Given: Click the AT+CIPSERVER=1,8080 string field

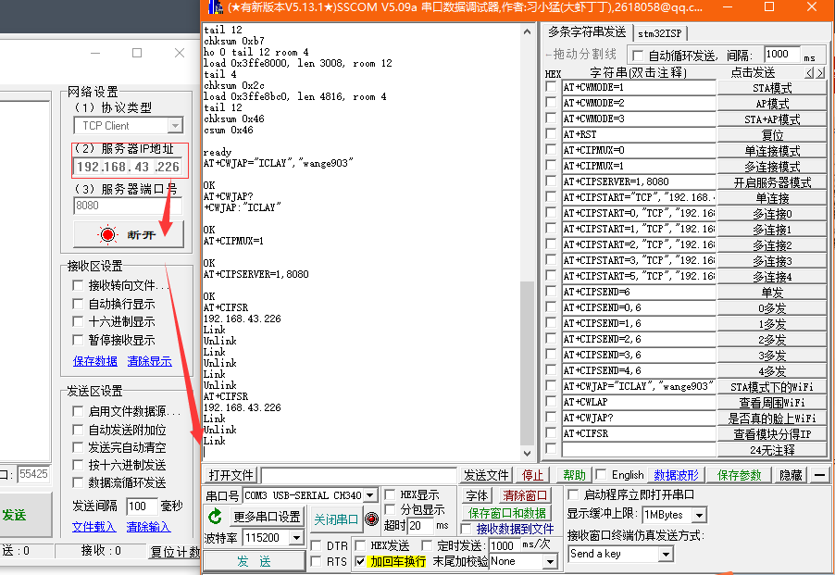Looking at the screenshot, I should click(x=638, y=181).
